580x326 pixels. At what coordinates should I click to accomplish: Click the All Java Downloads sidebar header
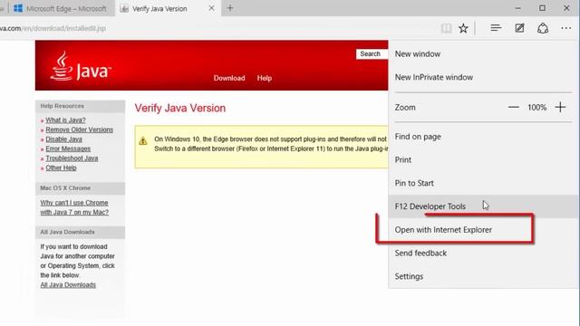click(80, 232)
